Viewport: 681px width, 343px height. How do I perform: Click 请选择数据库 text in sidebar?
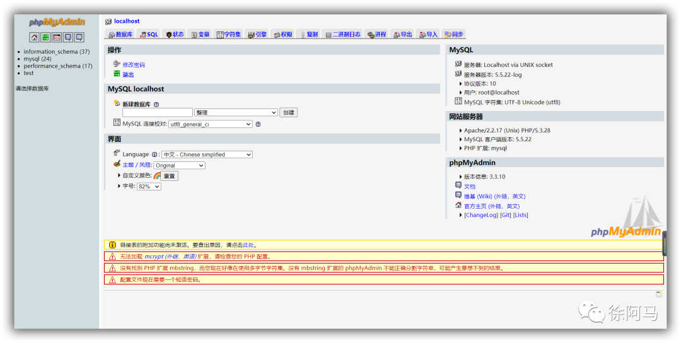[x=32, y=88]
